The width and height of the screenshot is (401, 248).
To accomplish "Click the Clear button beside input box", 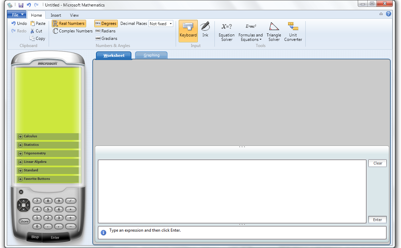I will click(x=378, y=163).
